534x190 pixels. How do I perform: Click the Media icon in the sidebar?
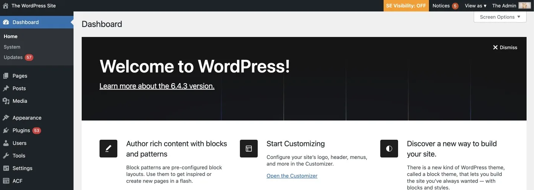pyautogui.click(x=6, y=101)
